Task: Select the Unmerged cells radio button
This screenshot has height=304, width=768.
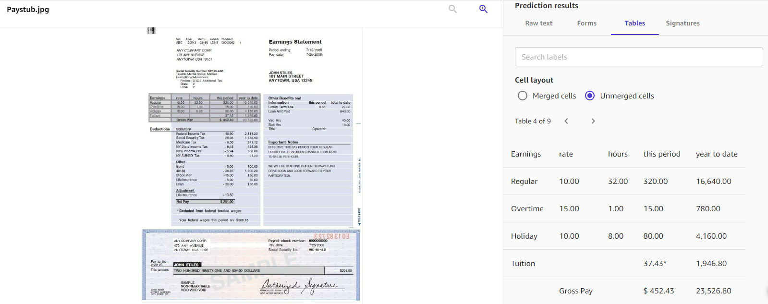Action: point(590,96)
